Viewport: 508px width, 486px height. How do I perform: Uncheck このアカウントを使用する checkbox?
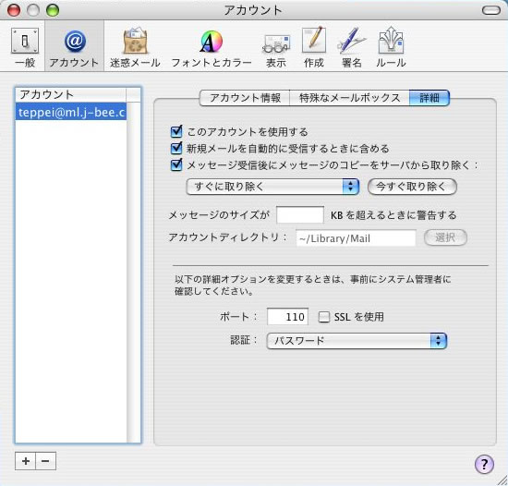point(176,131)
